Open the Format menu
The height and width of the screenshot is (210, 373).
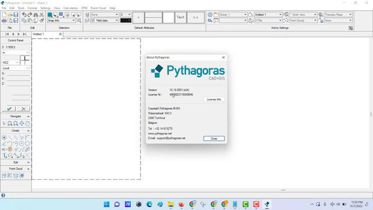[32, 8]
